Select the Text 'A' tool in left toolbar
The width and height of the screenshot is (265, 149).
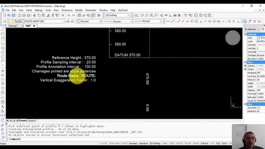click(3, 107)
